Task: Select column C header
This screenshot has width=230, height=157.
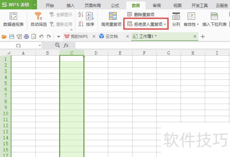Action: [x=72, y=53]
